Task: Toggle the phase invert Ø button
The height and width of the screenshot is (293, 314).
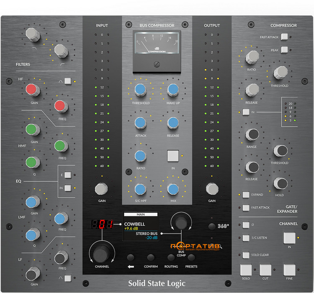Action: click(246, 225)
